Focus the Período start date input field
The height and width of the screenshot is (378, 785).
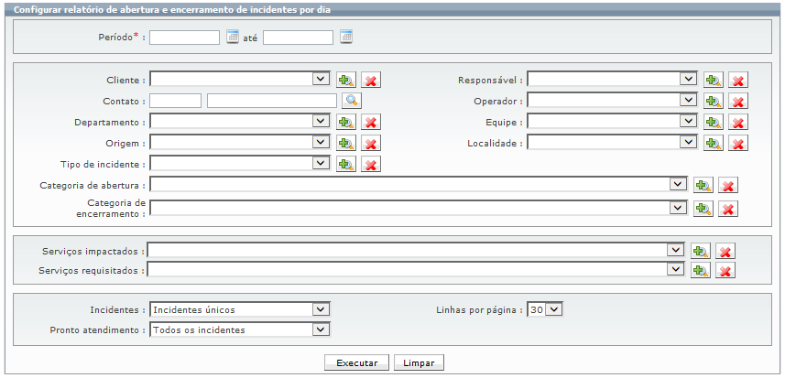pyautogui.click(x=184, y=38)
